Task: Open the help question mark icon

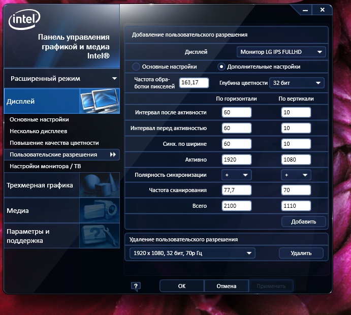Action: [136, 287]
